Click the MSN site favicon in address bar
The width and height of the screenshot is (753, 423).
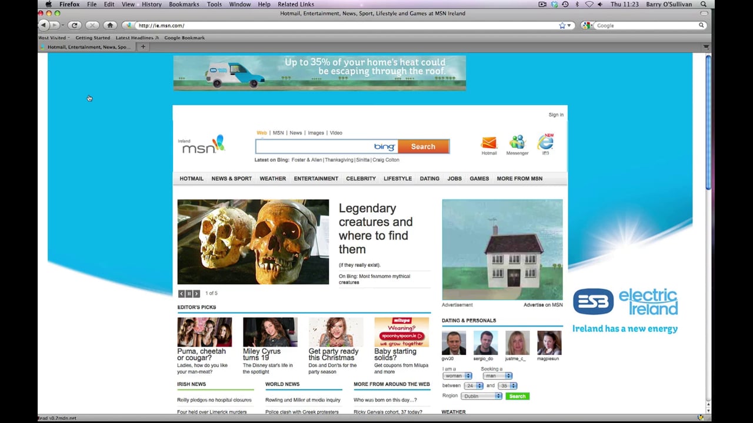point(129,25)
